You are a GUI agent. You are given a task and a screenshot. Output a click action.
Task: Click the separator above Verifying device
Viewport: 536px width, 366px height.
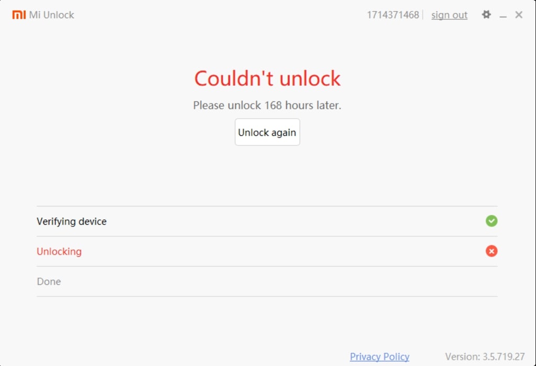coord(267,205)
